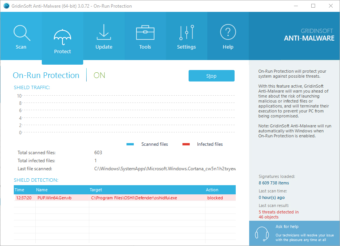Image resolution: width=340 pixels, height=246 pixels.
Task: Sort detections by Name column header
Action: click(42, 190)
